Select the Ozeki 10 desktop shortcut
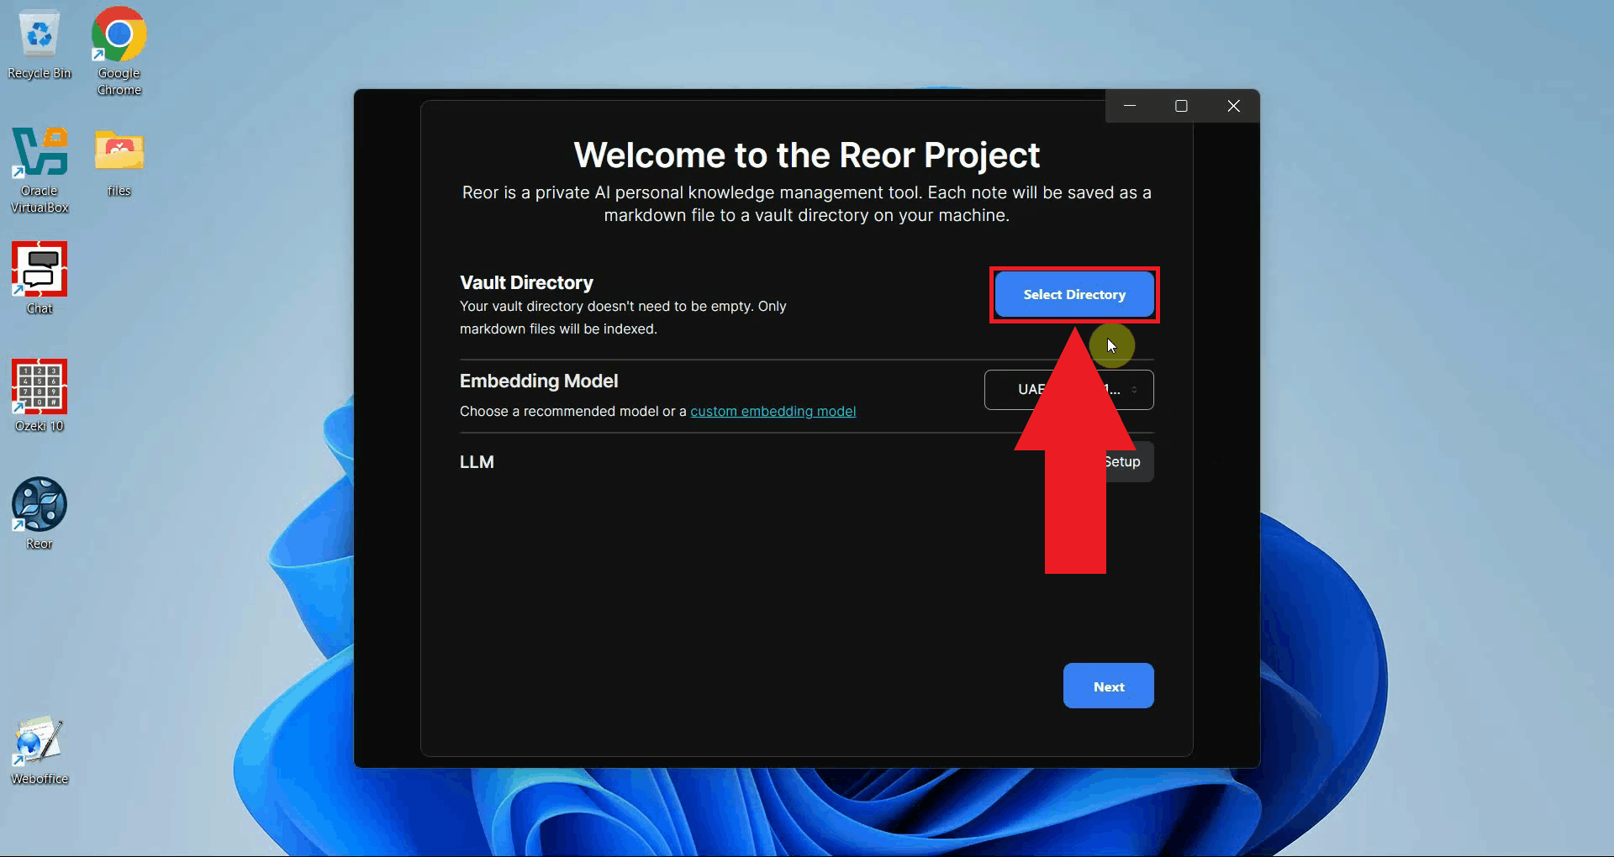 point(39,396)
